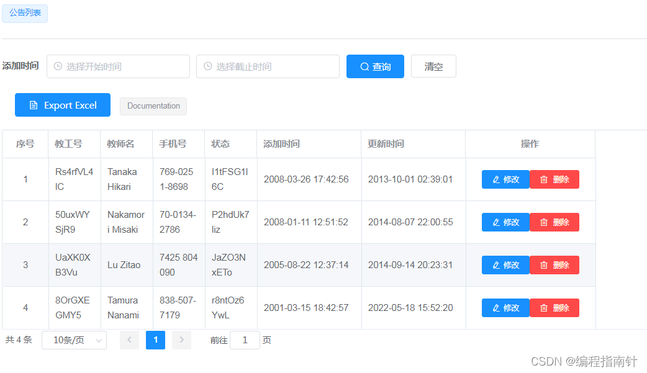Select page 1 in pagination
The image size is (647, 373).
[156, 340]
